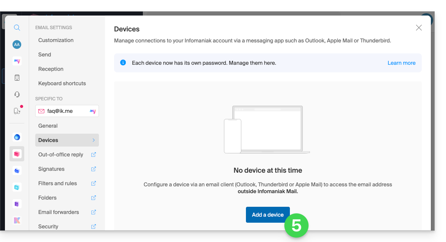Open the support headset icon
446x242 pixels.
point(17,94)
